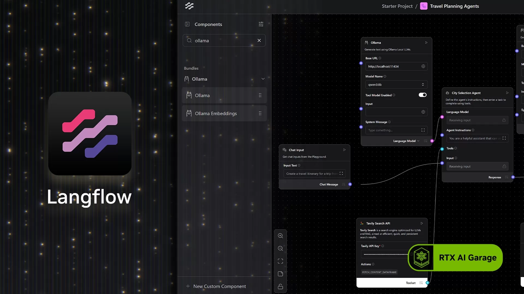Click zoom in canvas control

pyautogui.click(x=280, y=236)
